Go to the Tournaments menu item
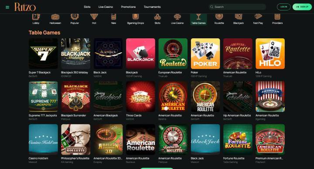Screen dimensions: 314x169 152,7
